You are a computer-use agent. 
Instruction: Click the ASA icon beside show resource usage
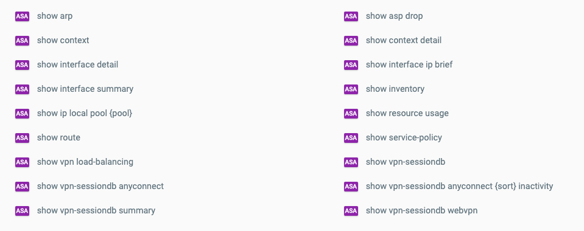[x=351, y=114]
